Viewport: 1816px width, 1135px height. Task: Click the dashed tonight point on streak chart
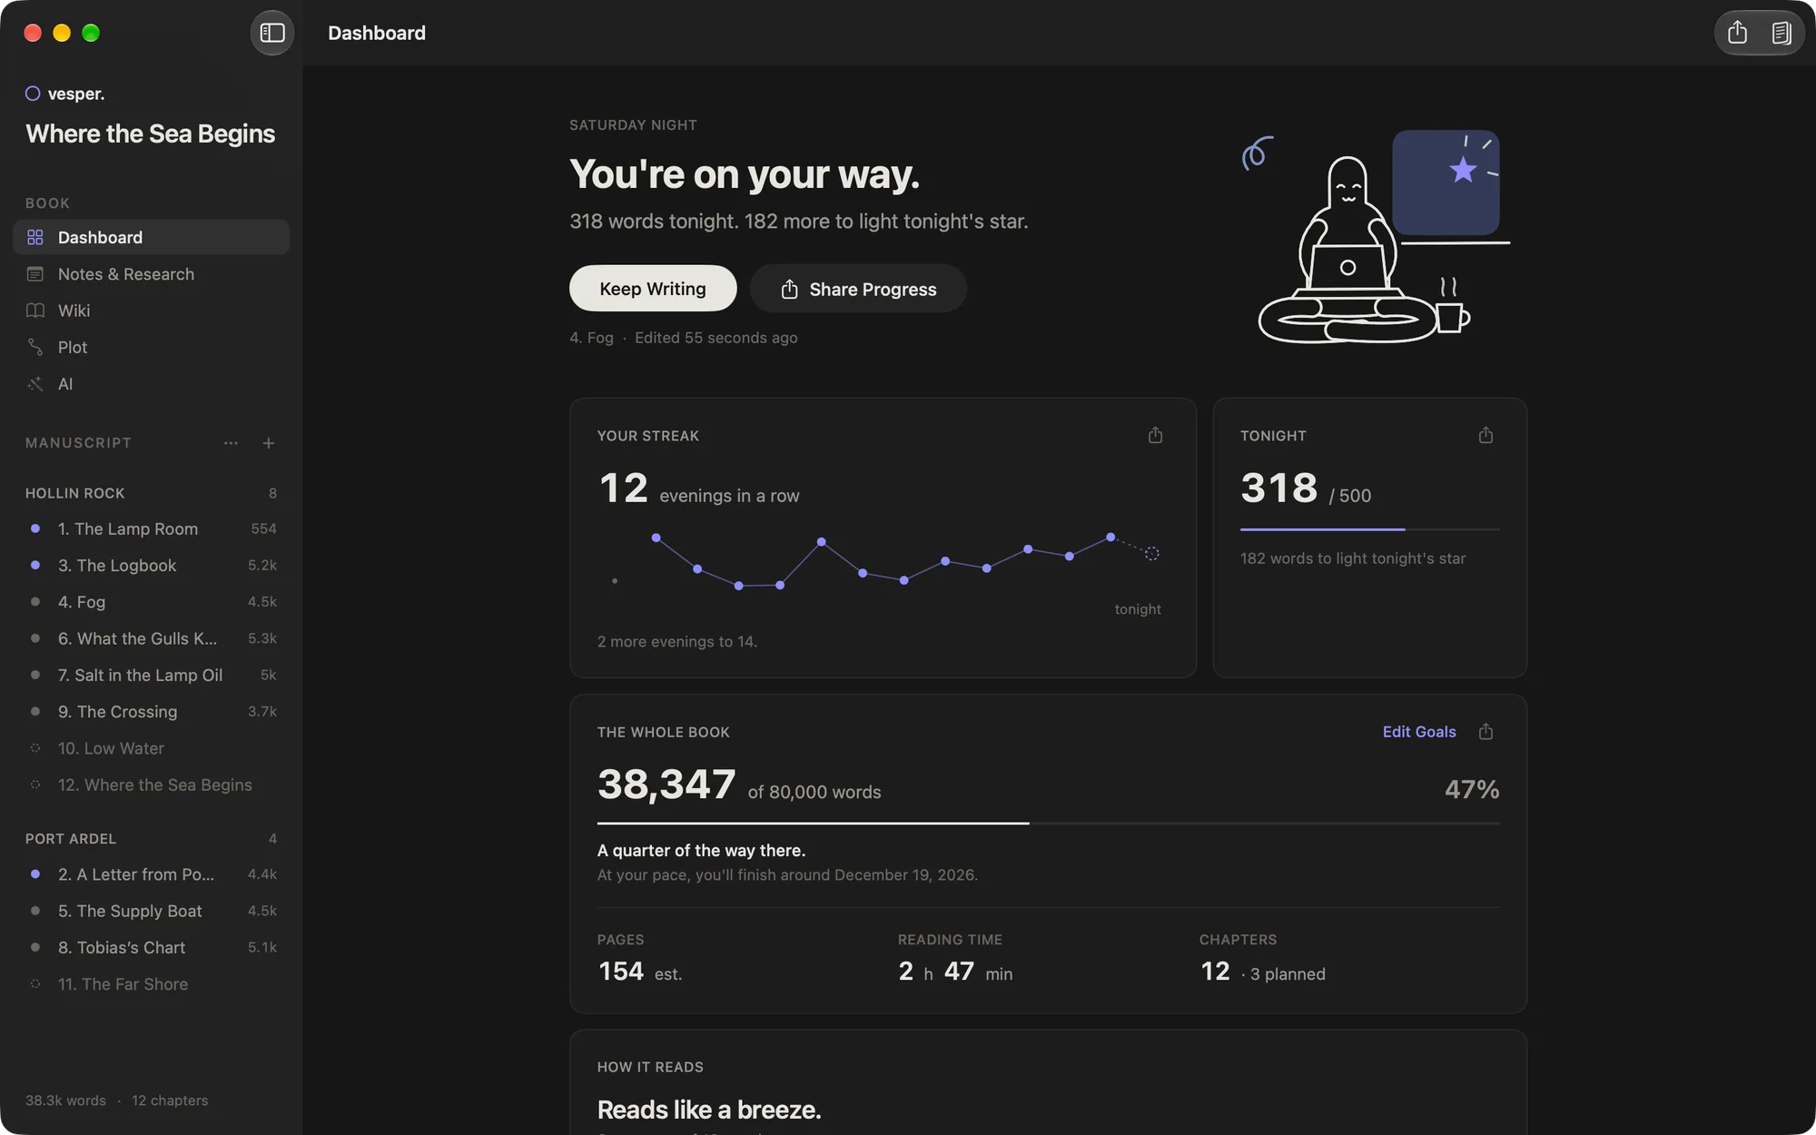point(1151,553)
